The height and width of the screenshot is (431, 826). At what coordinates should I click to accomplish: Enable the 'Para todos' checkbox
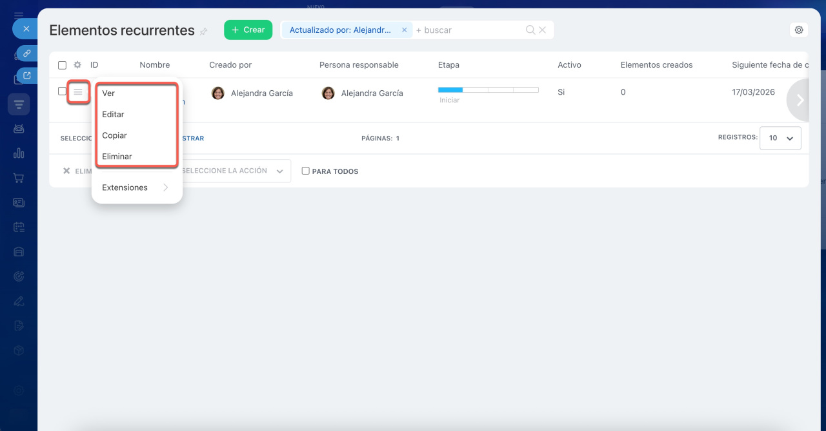point(306,171)
